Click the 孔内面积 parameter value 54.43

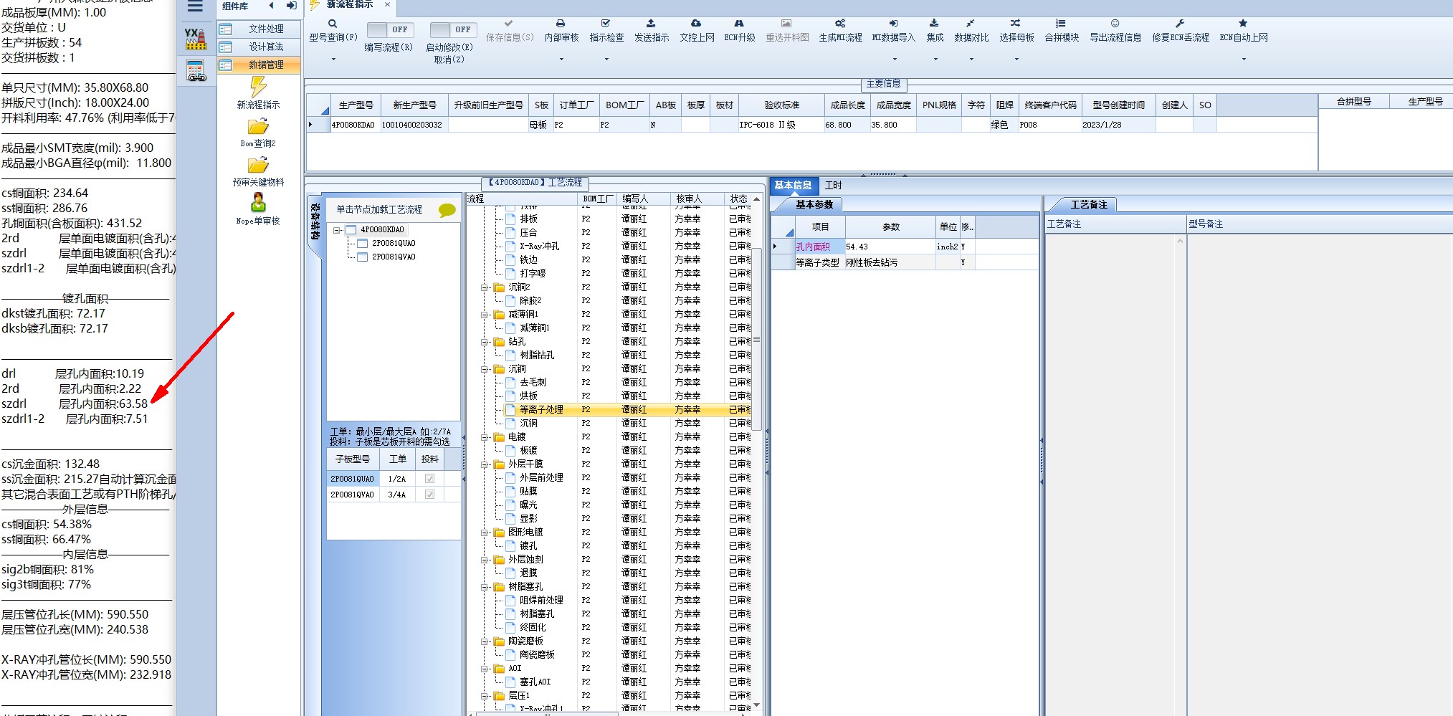(890, 247)
